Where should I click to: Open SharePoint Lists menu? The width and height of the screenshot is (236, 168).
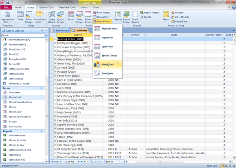pos(39,17)
